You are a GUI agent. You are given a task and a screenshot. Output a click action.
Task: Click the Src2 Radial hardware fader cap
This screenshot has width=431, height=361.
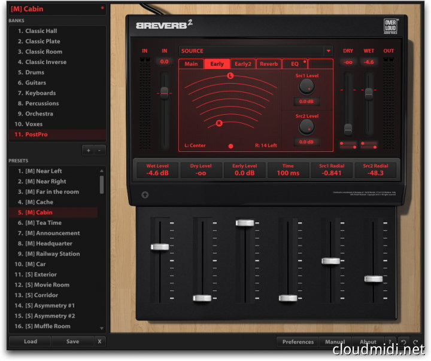[x=374, y=279]
